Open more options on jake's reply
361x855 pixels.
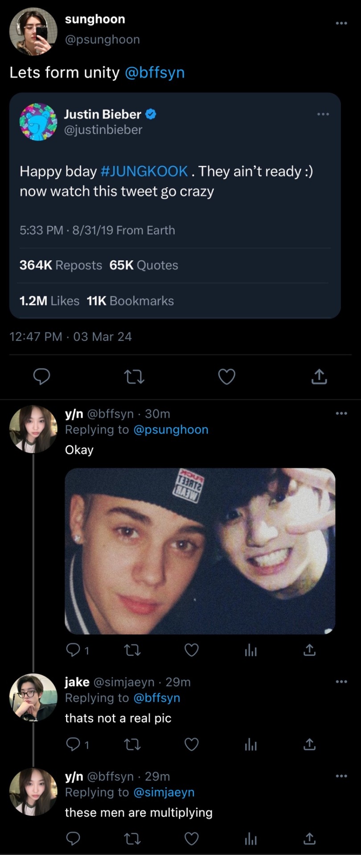(341, 682)
